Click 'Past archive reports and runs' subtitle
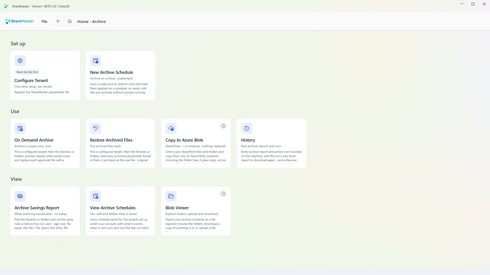The image size is (490, 275). [261, 146]
